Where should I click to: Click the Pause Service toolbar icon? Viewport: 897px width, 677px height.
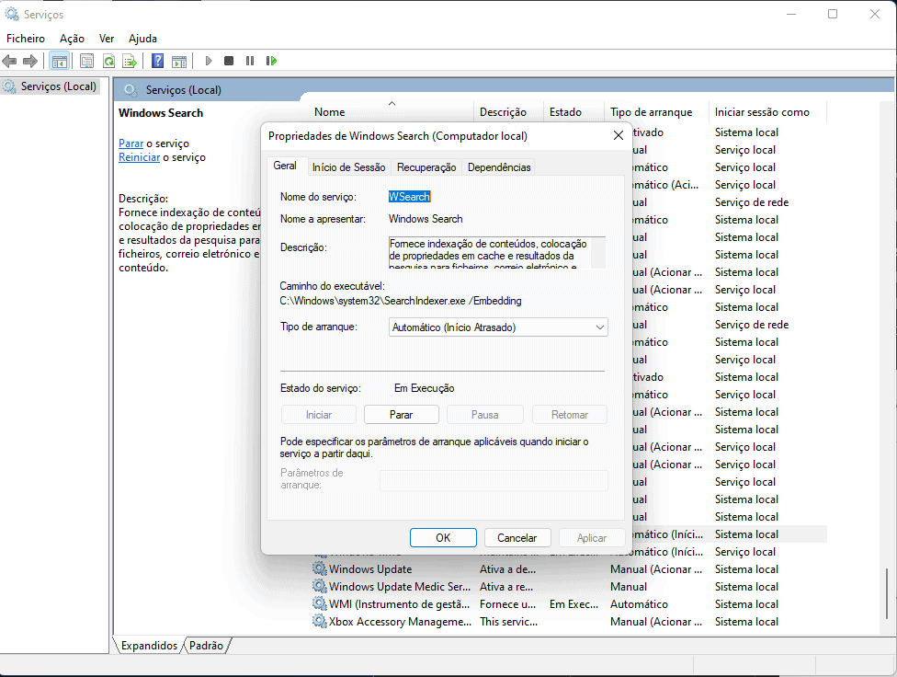[x=250, y=61]
